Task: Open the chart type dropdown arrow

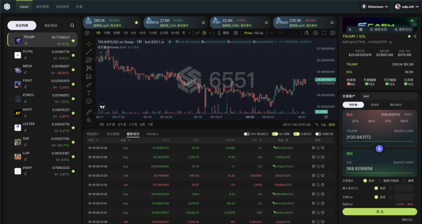Action: tap(210, 33)
